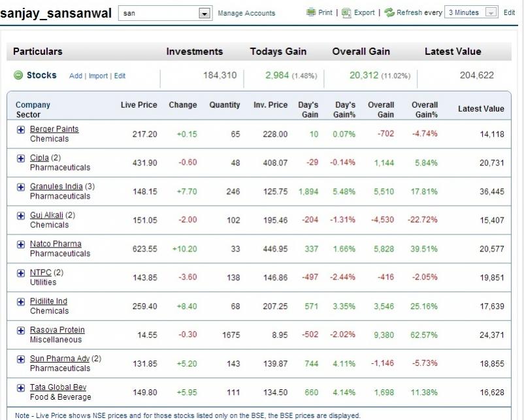Click Add link in Stocks section

coord(76,76)
